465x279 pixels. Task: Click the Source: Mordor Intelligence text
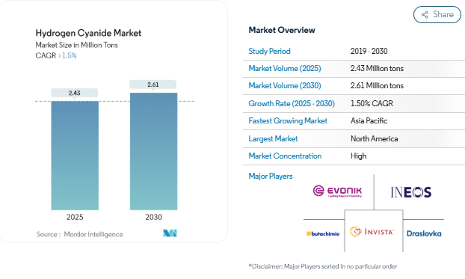pos(79,234)
